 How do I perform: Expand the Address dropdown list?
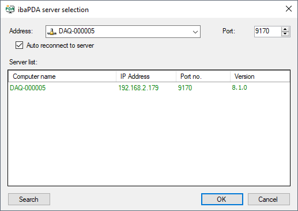[195, 32]
